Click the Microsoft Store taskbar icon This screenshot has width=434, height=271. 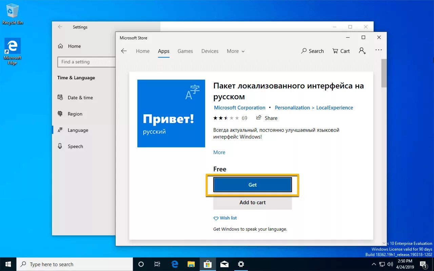(208, 264)
